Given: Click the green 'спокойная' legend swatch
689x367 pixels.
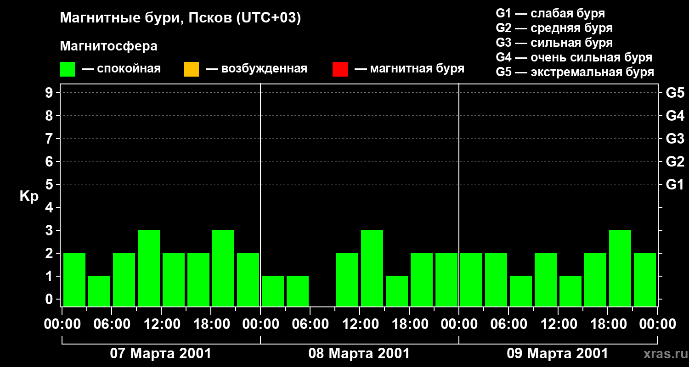Looking at the screenshot, I should (68, 69).
